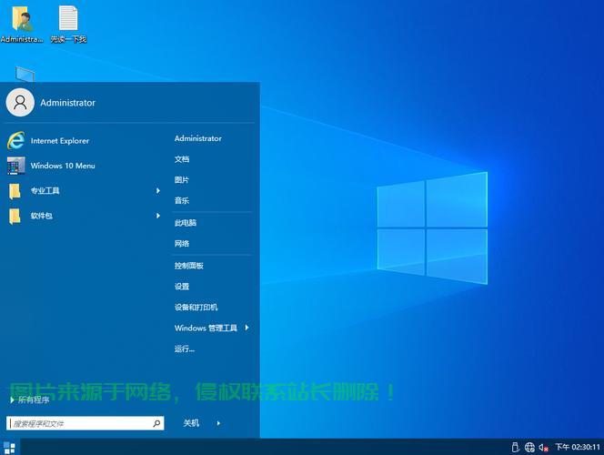Click the Administrator username at Start menu top
Screen dimensions: 604x455
(x=68, y=103)
